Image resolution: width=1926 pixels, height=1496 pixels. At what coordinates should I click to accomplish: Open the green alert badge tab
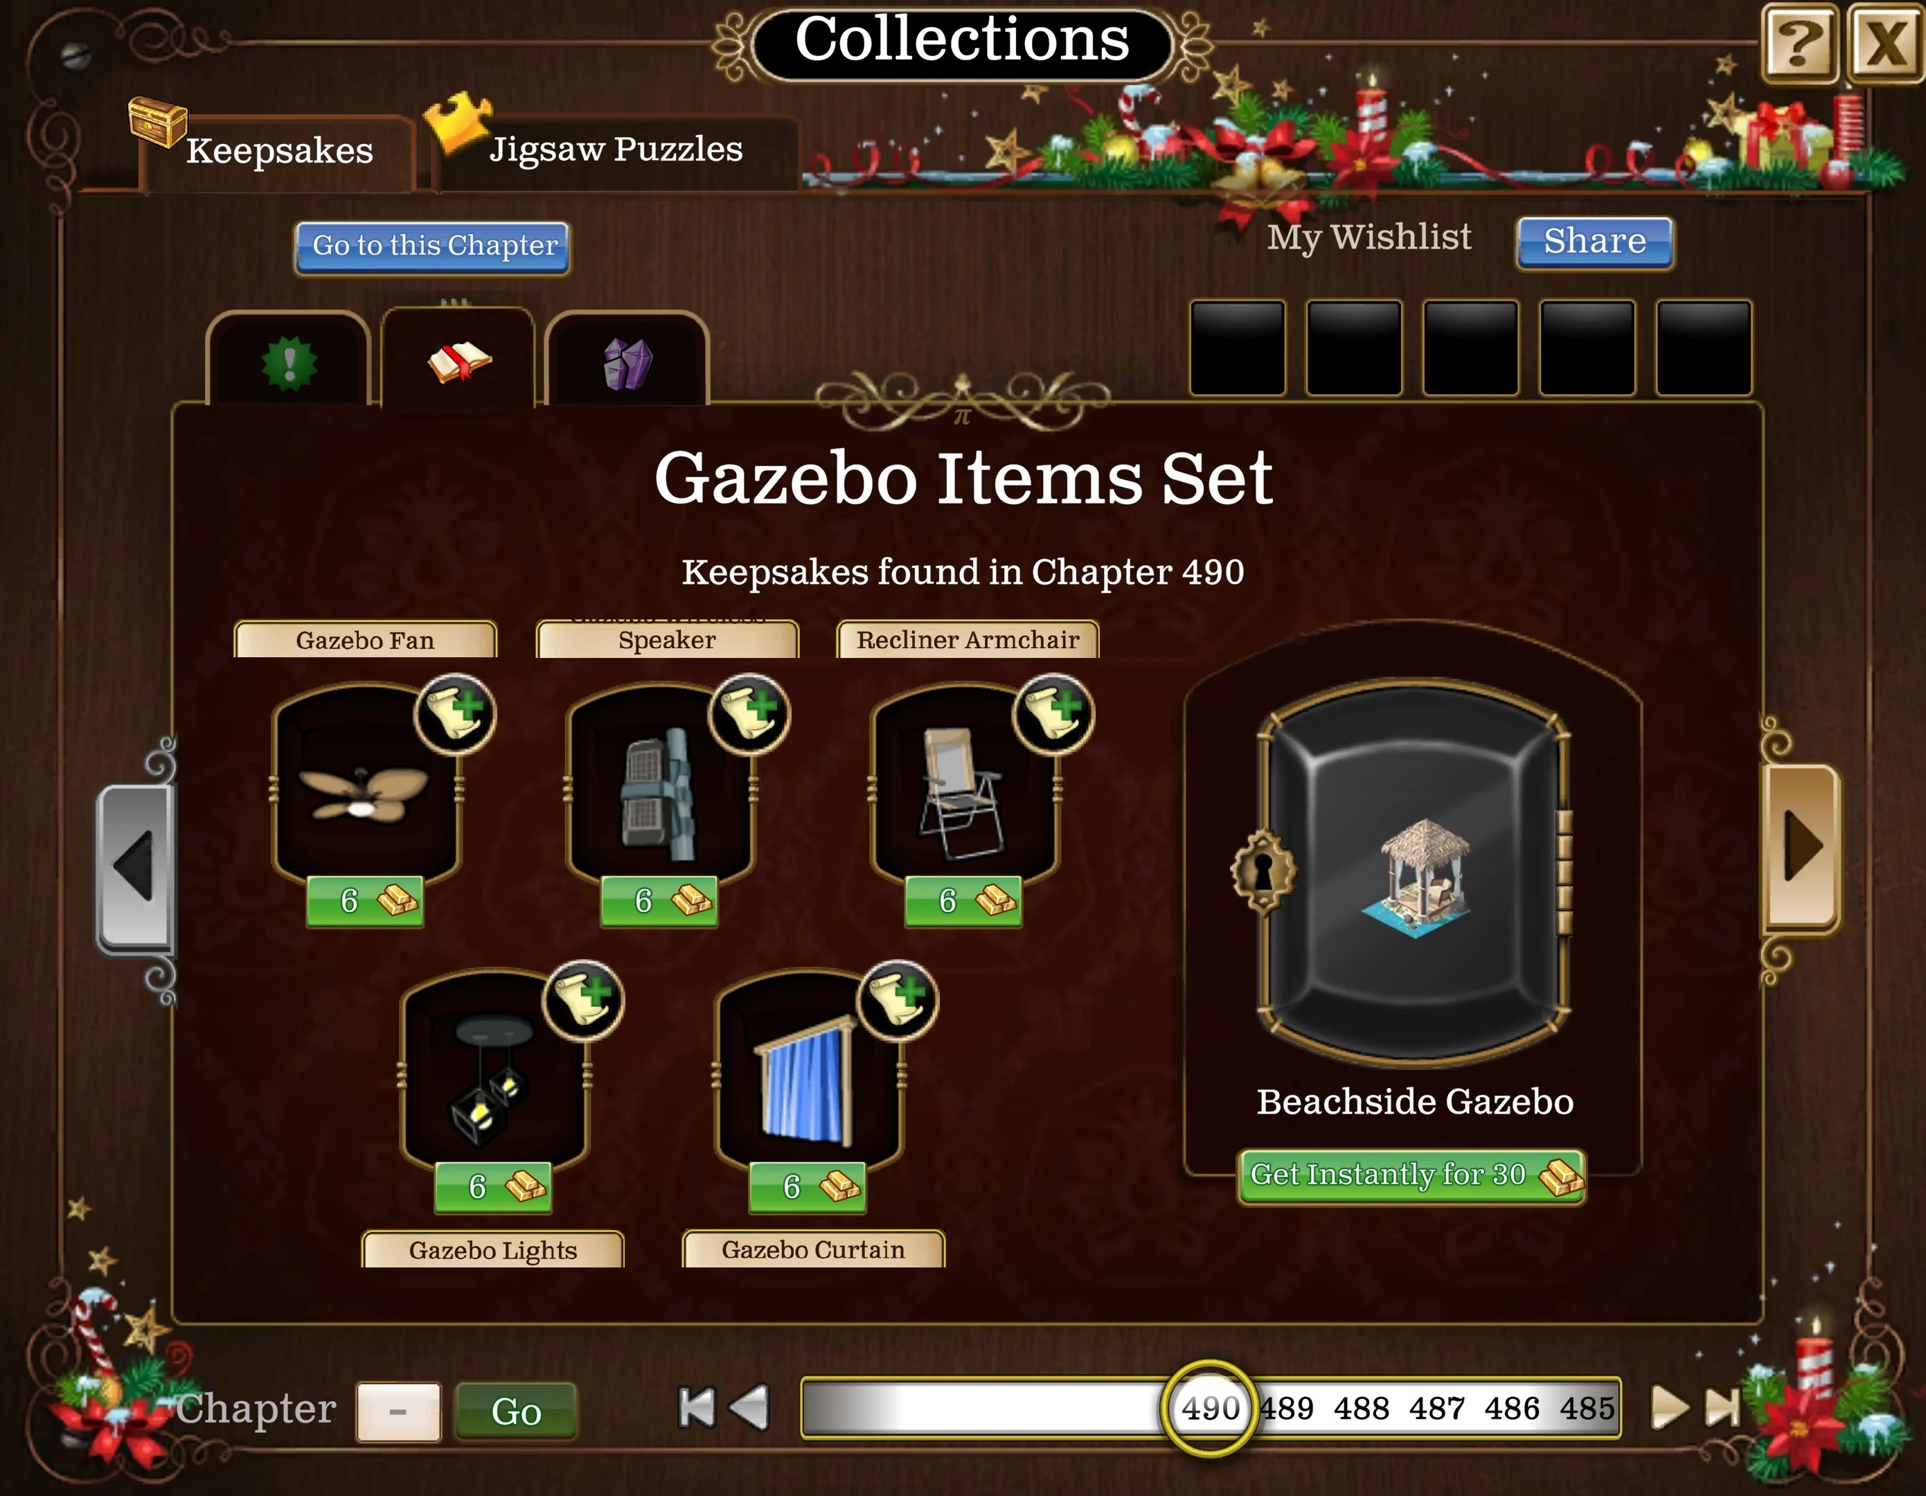(288, 360)
